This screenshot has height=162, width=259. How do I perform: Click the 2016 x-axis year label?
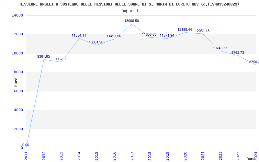coord(114,156)
